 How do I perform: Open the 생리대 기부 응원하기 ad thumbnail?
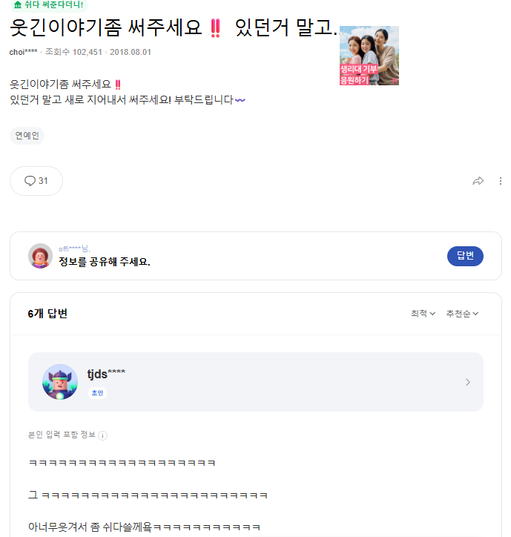[x=369, y=56]
